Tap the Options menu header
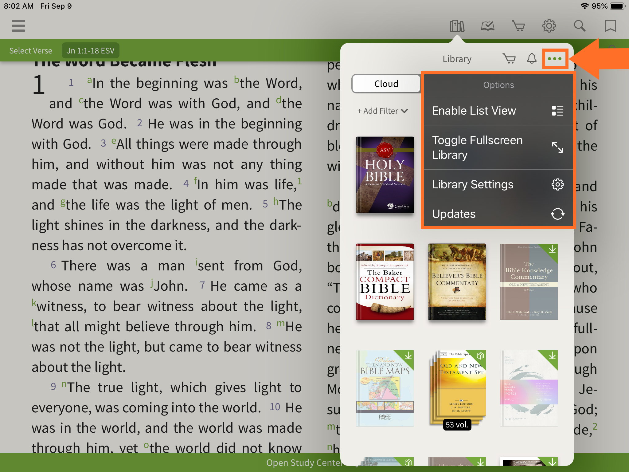Screen dimensions: 629x472 click(498, 85)
